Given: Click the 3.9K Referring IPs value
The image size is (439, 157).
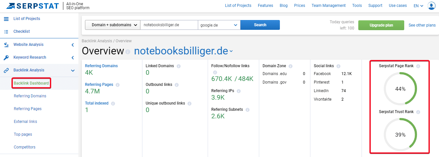Looking at the screenshot, I should pos(218,97).
